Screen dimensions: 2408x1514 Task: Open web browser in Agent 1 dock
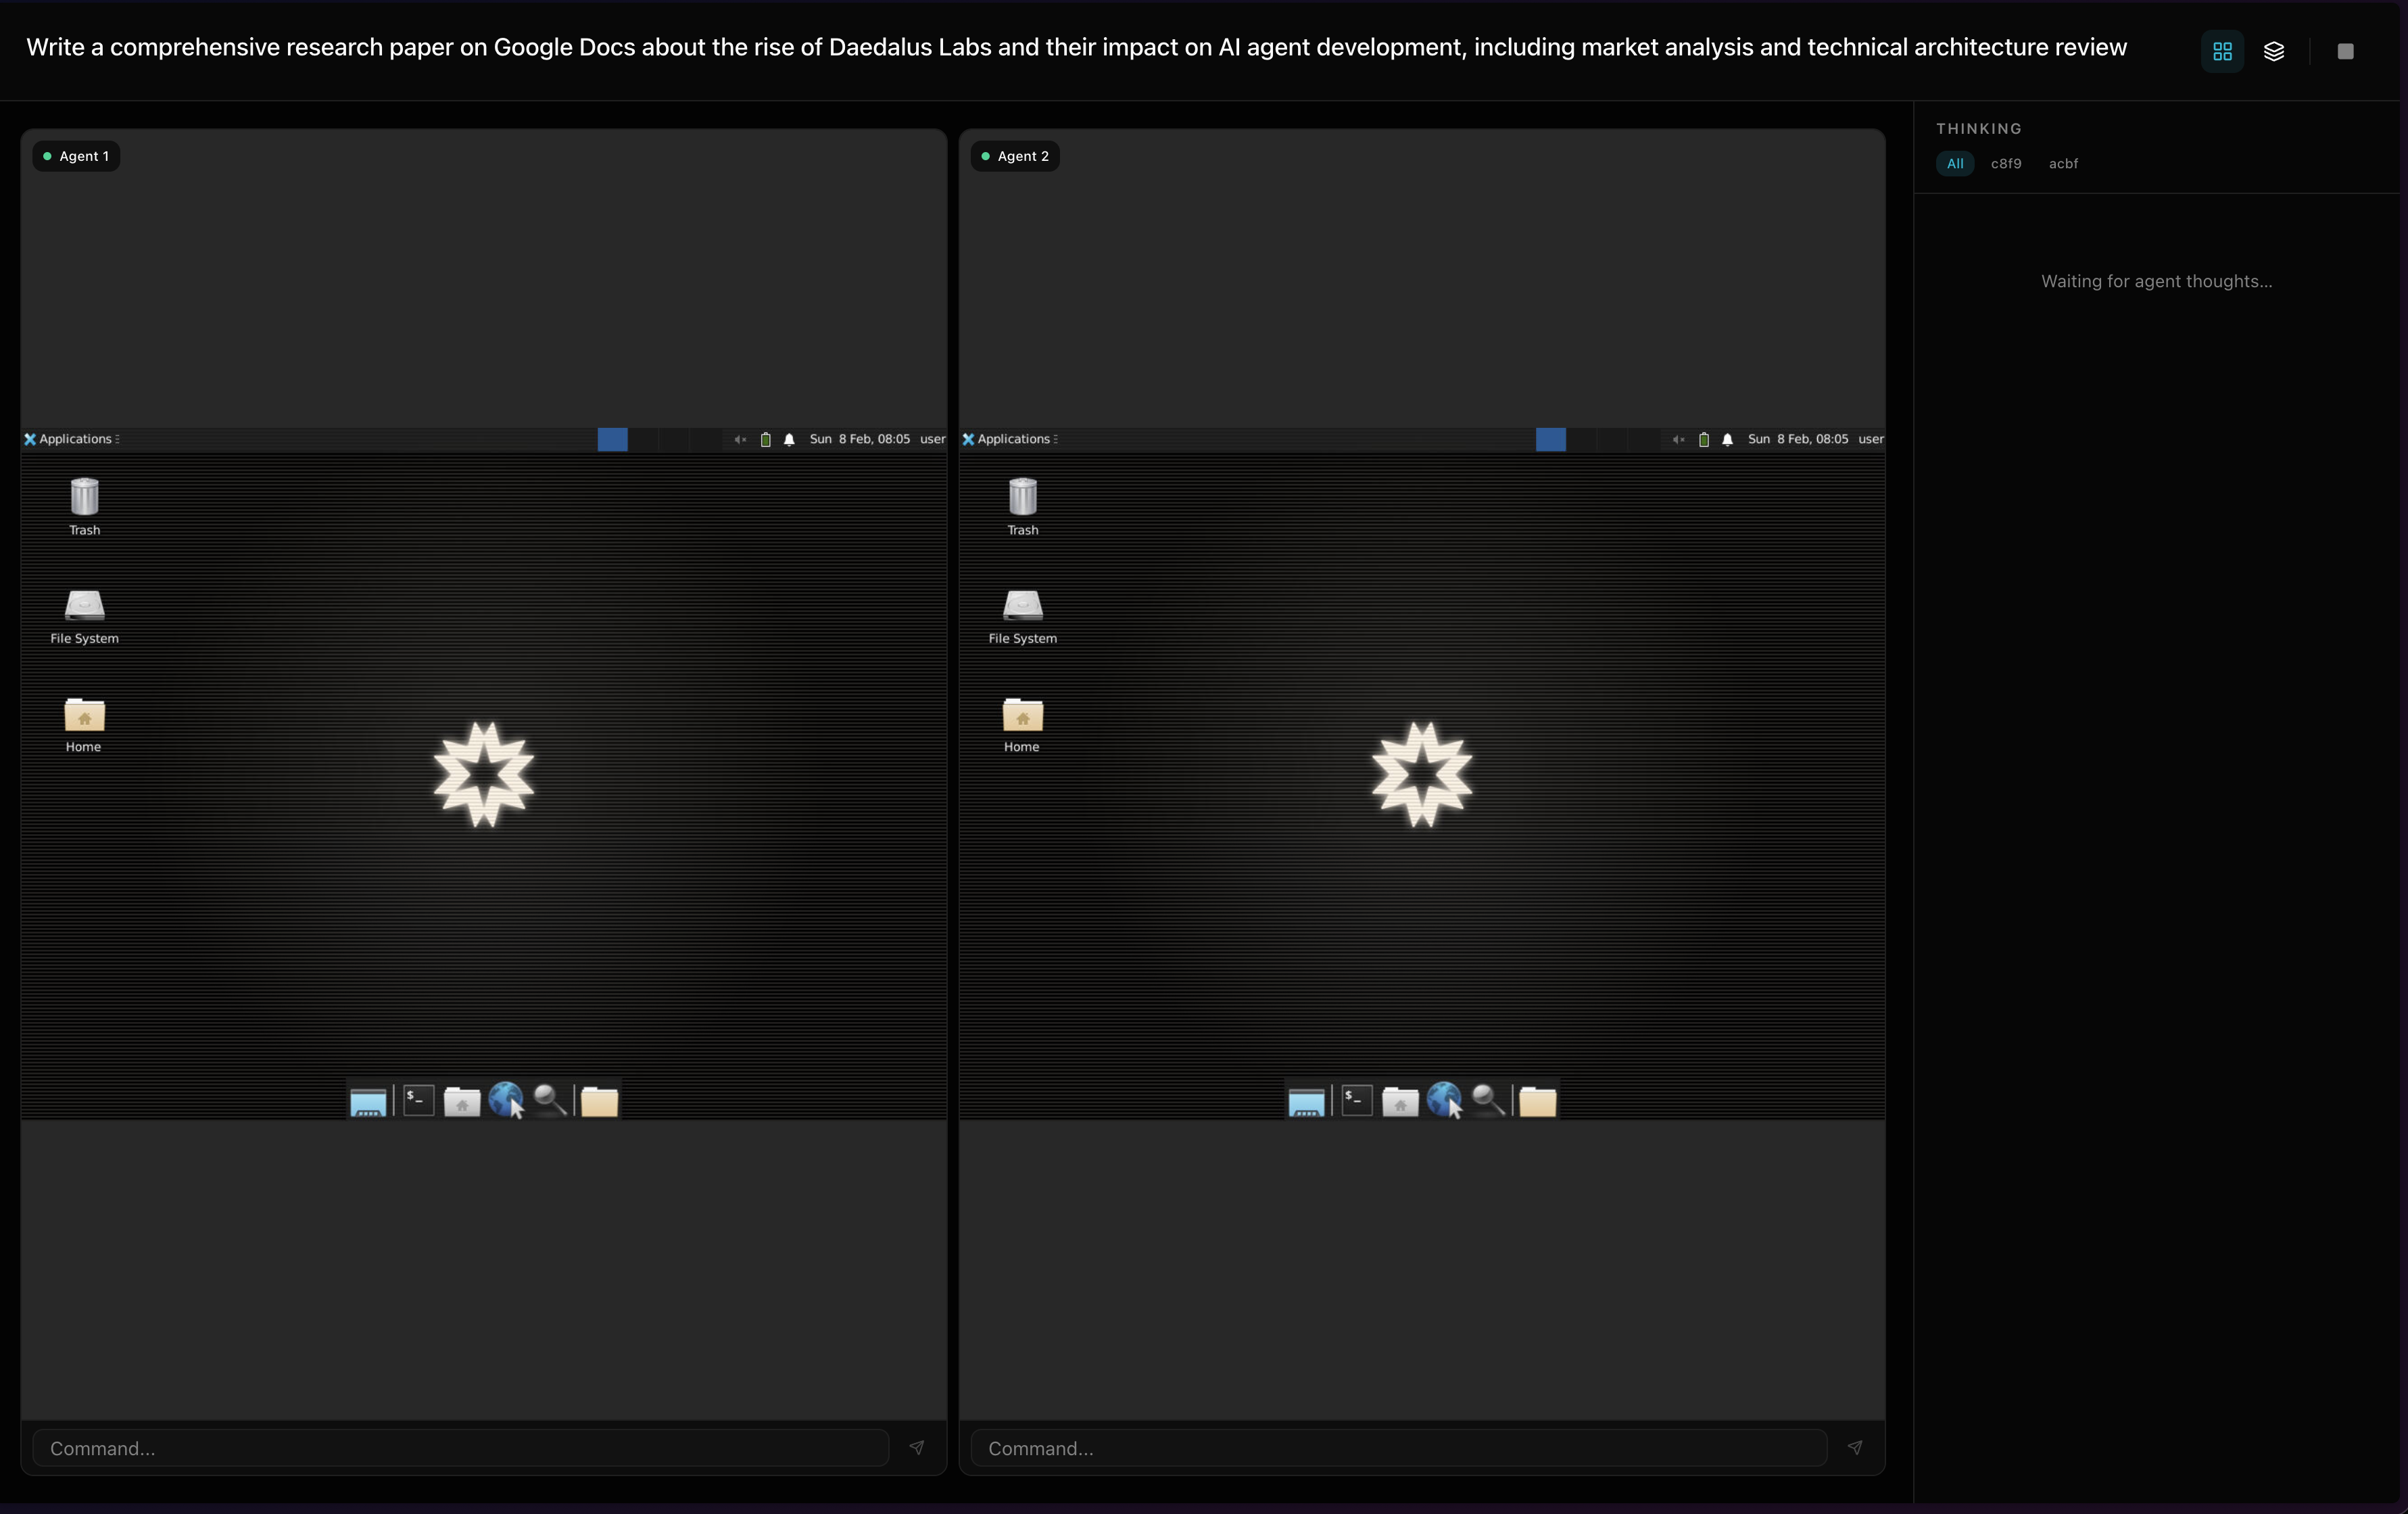point(506,1100)
